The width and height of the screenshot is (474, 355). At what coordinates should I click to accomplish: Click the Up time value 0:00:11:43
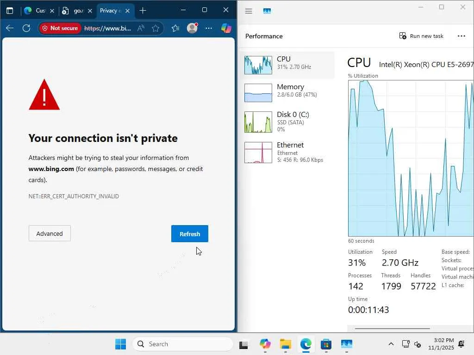[368, 310]
